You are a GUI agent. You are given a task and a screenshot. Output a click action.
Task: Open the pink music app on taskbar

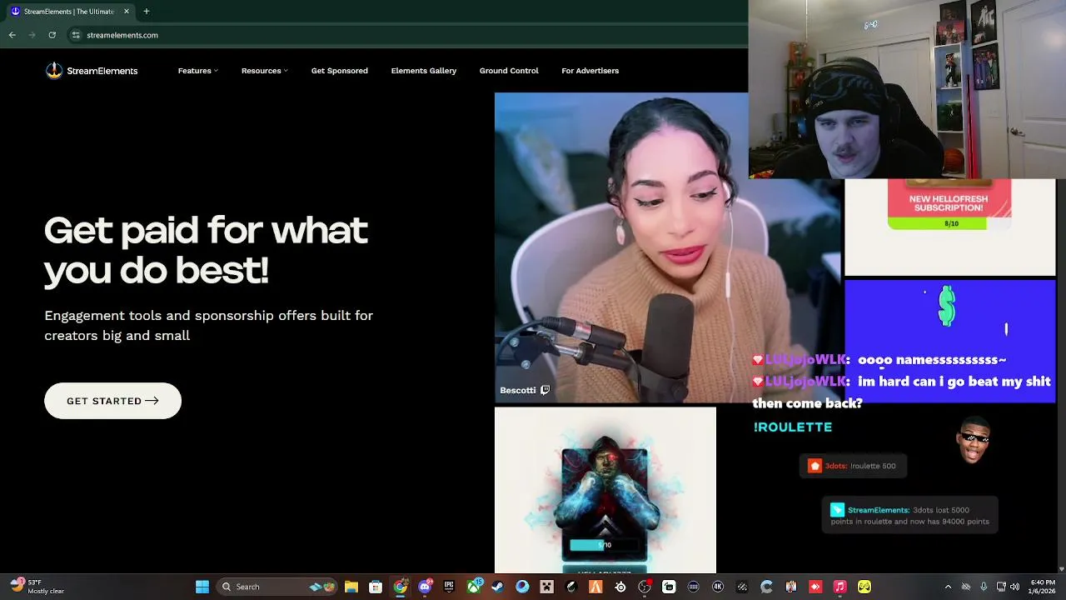pyautogui.click(x=840, y=587)
